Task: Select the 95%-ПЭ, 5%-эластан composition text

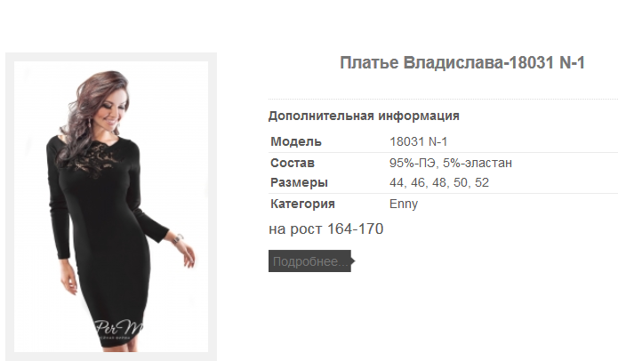Action: 451,163
